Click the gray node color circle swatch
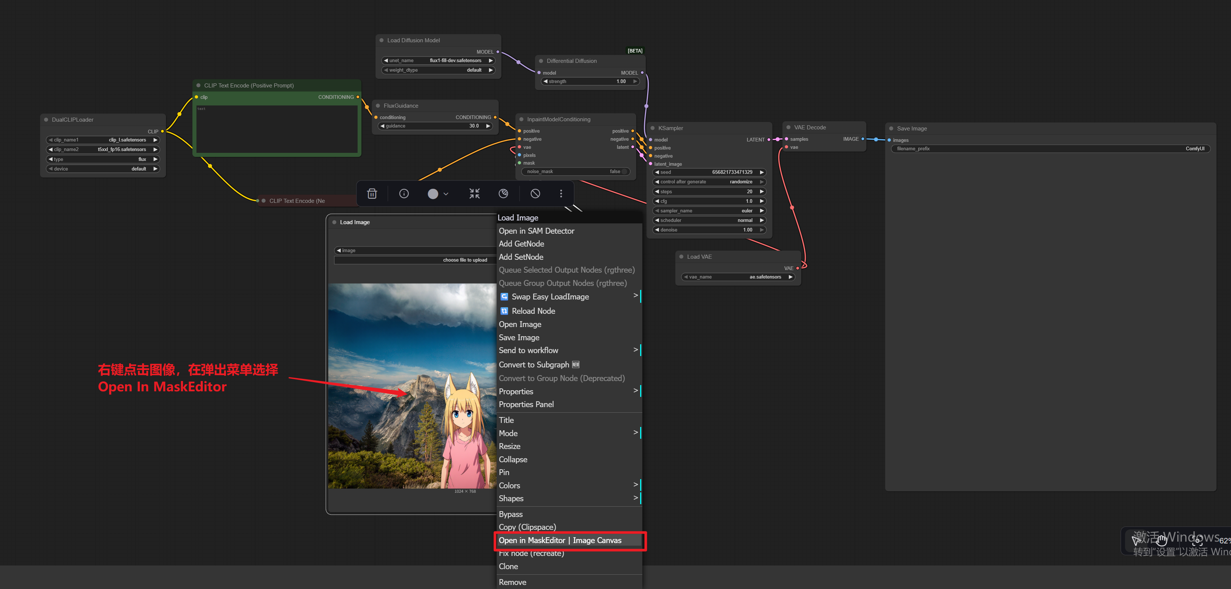 click(x=433, y=194)
